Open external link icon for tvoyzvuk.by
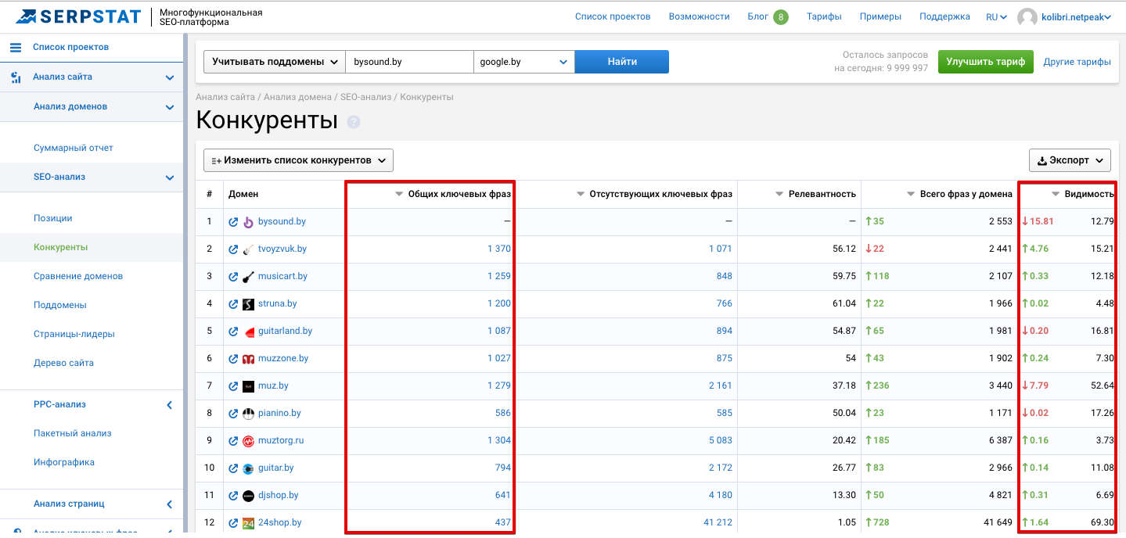The width and height of the screenshot is (1126, 538). 233,249
